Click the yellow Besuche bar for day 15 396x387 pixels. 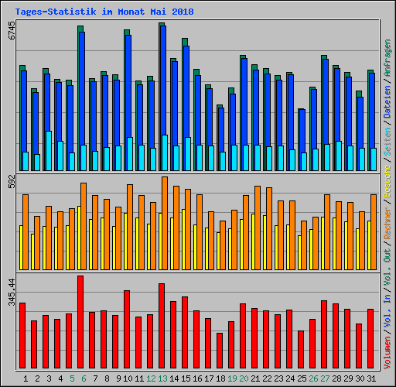(183, 239)
